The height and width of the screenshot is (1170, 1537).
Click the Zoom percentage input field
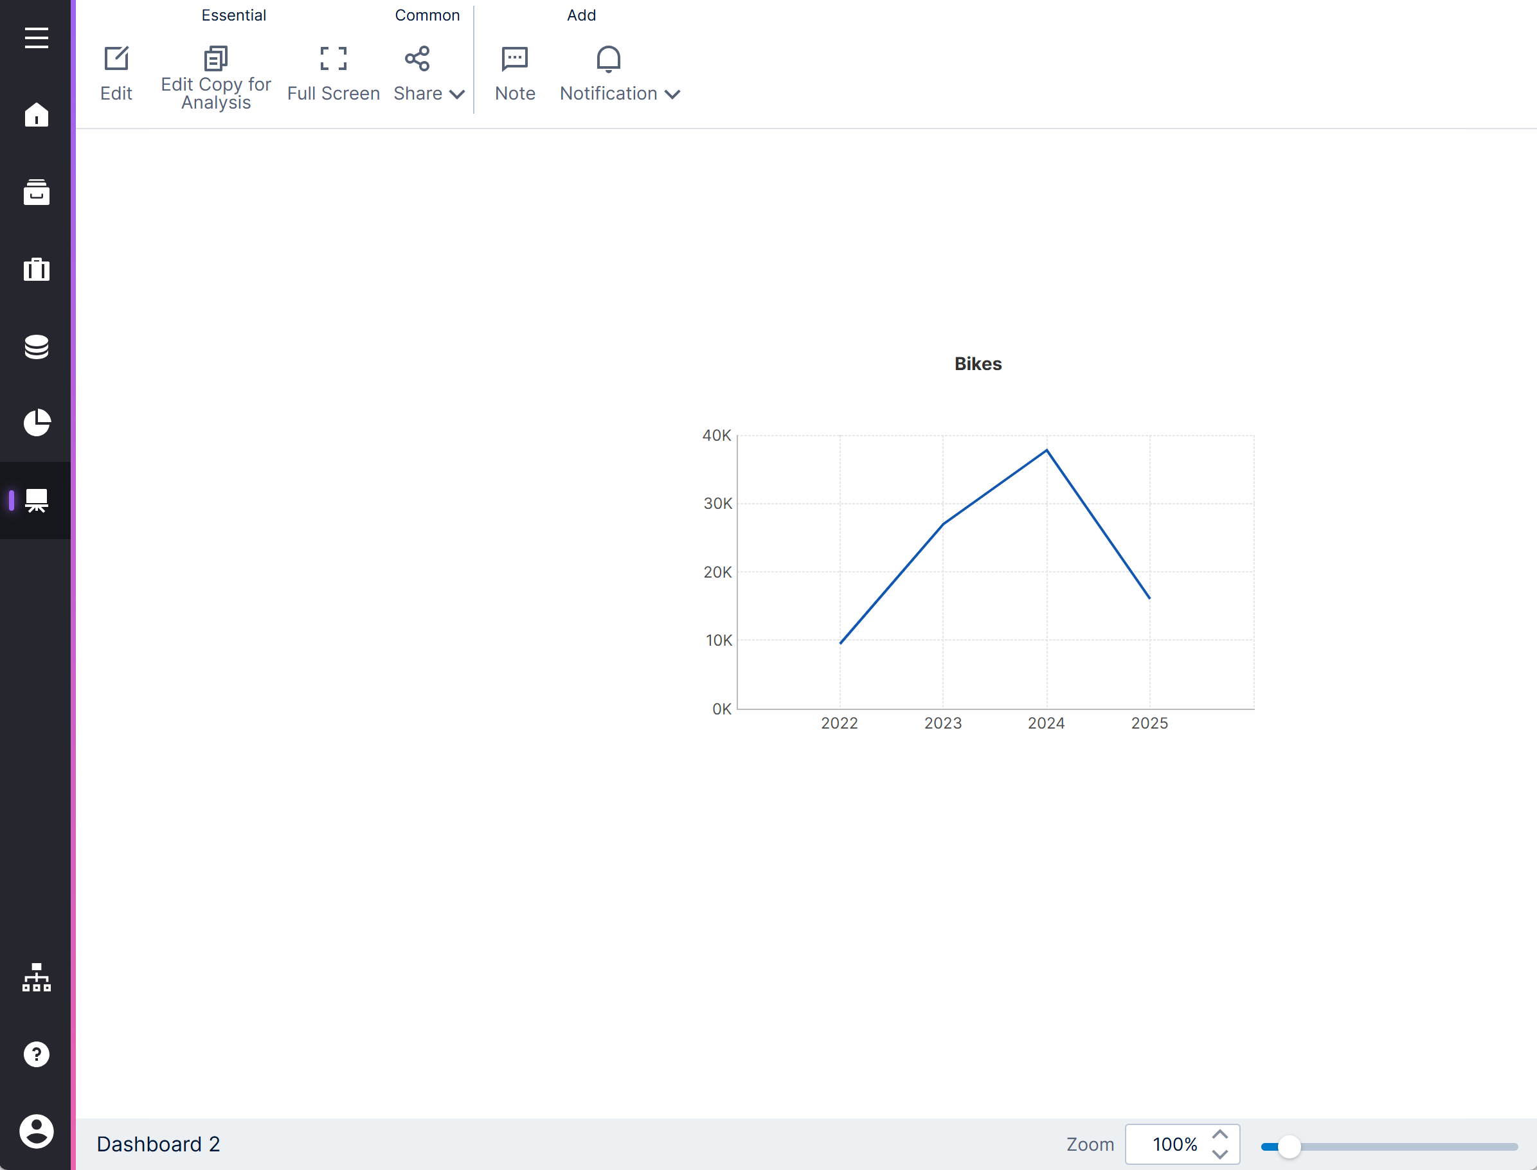[1174, 1144]
